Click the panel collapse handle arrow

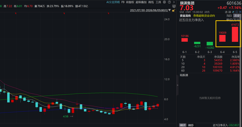pyautogui.click(x=177, y=85)
